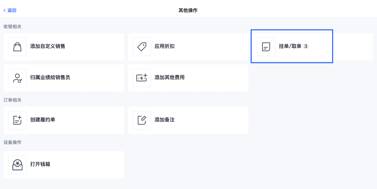377x189 pixels.
Task: Click the cash-plus icon for 添加其他费用
Action: [142, 77]
